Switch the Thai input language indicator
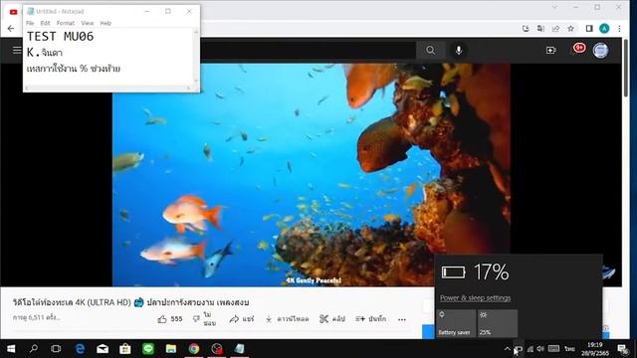The width and height of the screenshot is (637, 358). point(569,349)
